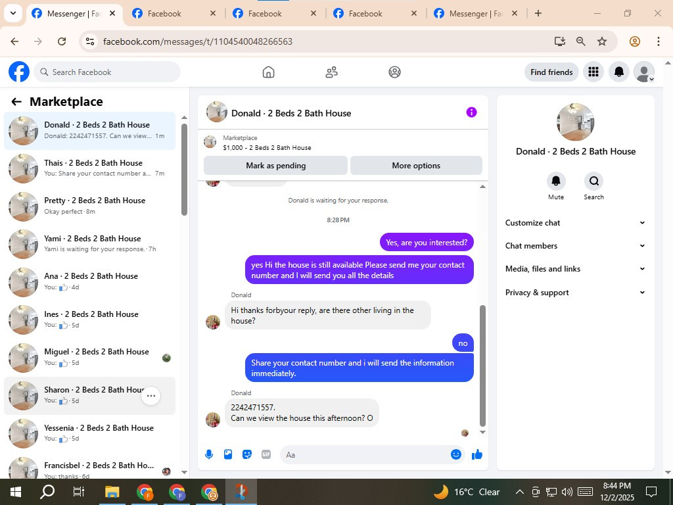This screenshot has height=505, width=673.
Task: Open the $1,000 2 Beds listing link
Action: 267,148
